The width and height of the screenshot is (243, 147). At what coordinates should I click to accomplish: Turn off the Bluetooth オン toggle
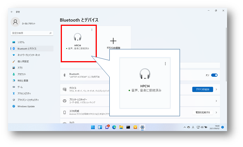coord(214,75)
